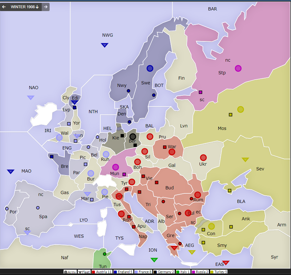The height and width of the screenshot is (275, 291).
Task: Click the Turkish fleet in AEG
Action: pos(192,252)
